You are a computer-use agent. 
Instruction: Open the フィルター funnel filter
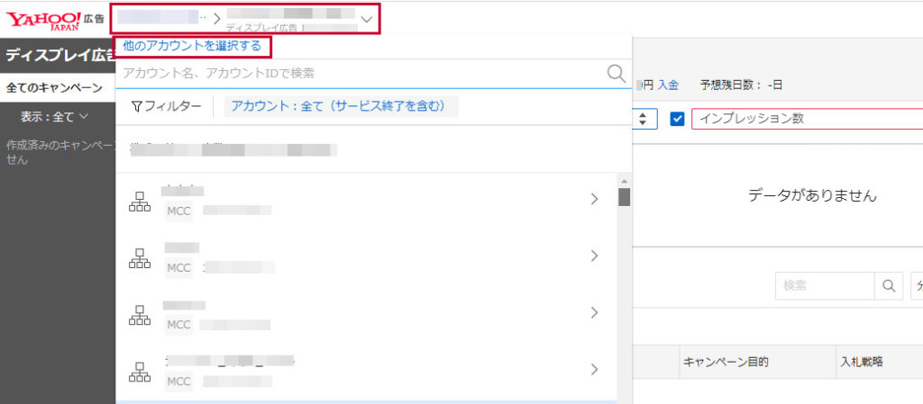tap(167, 106)
